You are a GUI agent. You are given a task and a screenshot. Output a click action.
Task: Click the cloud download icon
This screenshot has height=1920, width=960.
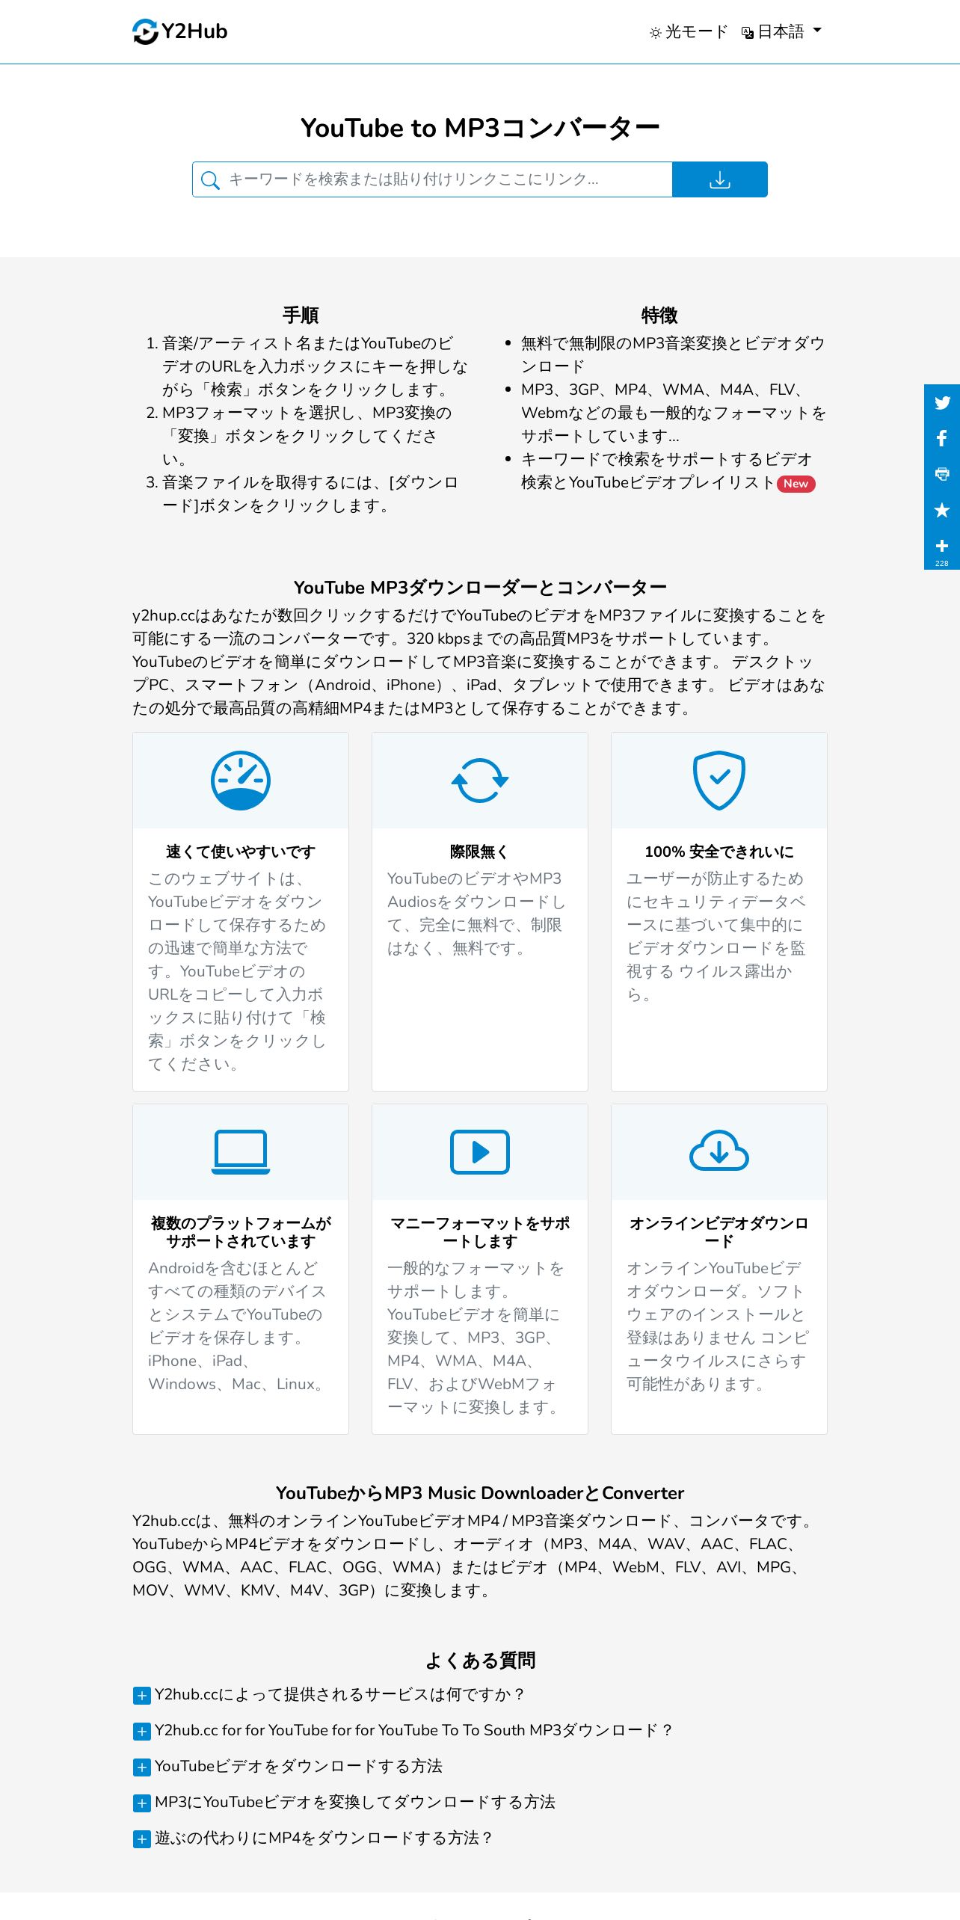click(x=719, y=1151)
